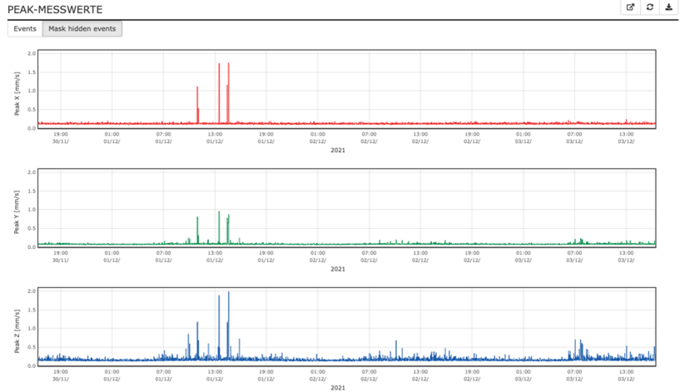Open the chart in external window icon
The image size is (685, 392).
[631, 7]
